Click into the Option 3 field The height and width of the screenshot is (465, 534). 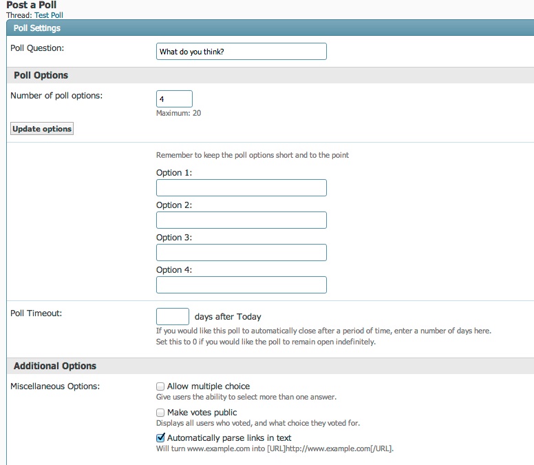click(x=241, y=253)
